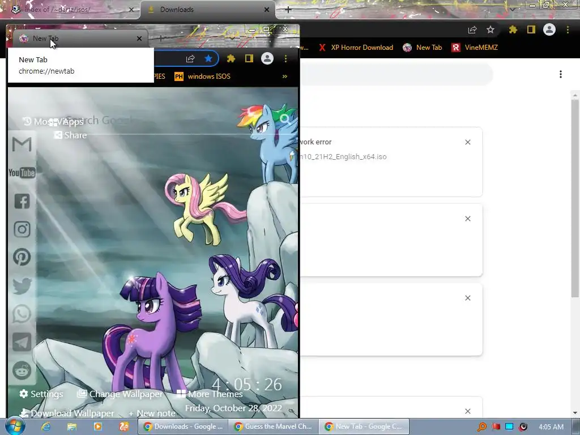Image resolution: width=580 pixels, height=435 pixels.
Task: Open the Downloads page more actions menu
Action: (561, 74)
